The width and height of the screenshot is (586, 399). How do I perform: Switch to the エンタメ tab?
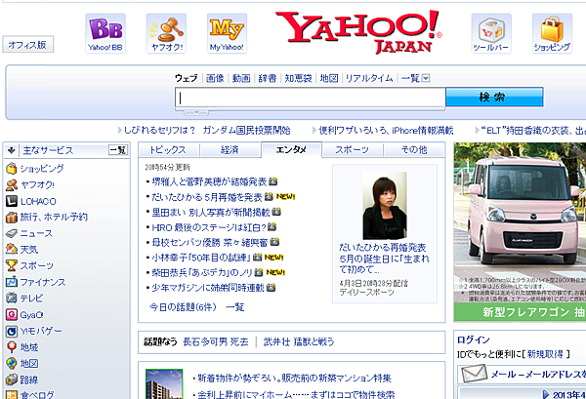291,150
